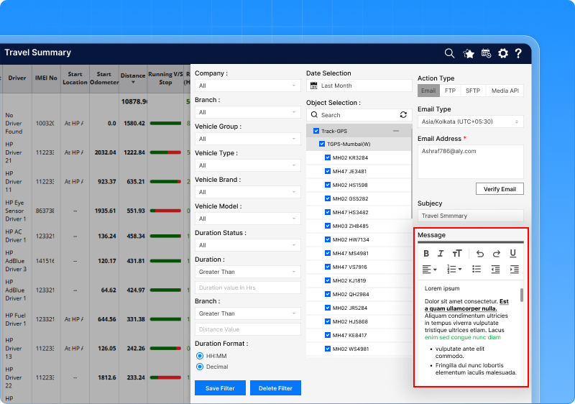Open the schedule calendar icon in header
Viewport: 575px width, 404px height.
(x=486, y=53)
